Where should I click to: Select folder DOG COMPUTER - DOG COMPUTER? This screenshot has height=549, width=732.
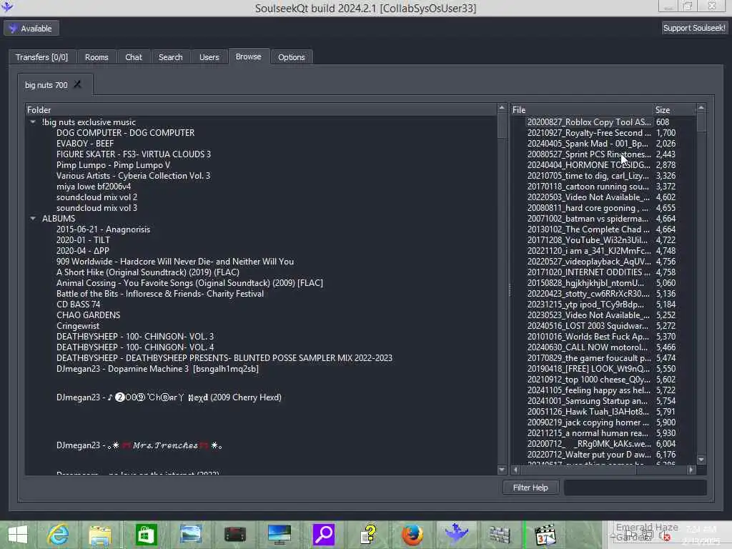(126, 132)
